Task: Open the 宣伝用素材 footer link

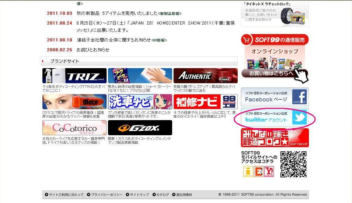Action: pyautogui.click(x=182, y=195)
